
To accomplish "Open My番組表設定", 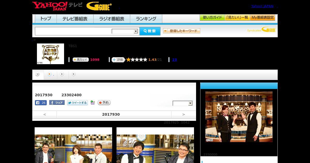I will point(262,18).
